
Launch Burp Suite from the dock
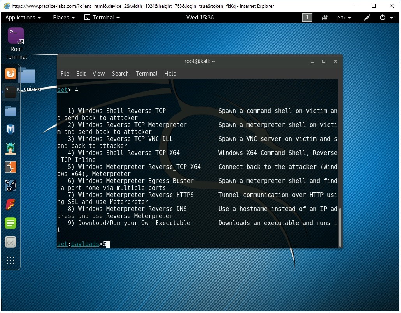(x=11, y=167)
